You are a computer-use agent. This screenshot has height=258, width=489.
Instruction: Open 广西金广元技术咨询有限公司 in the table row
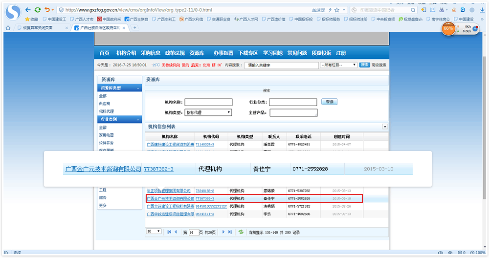pos(170,198)
